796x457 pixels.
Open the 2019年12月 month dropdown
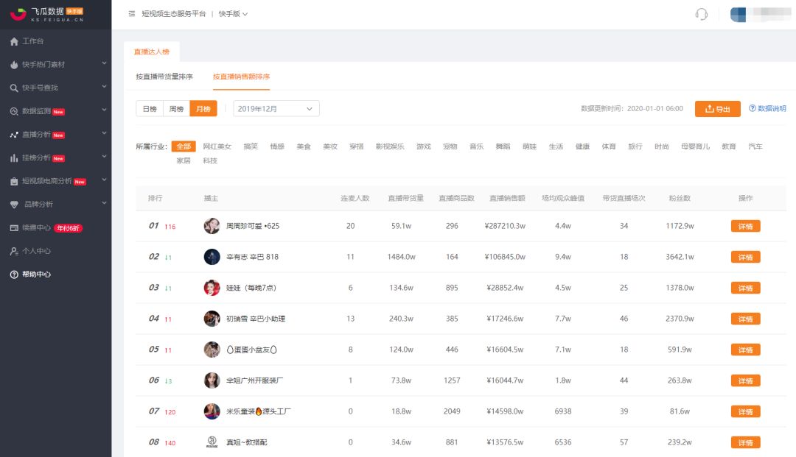point(276,109)
